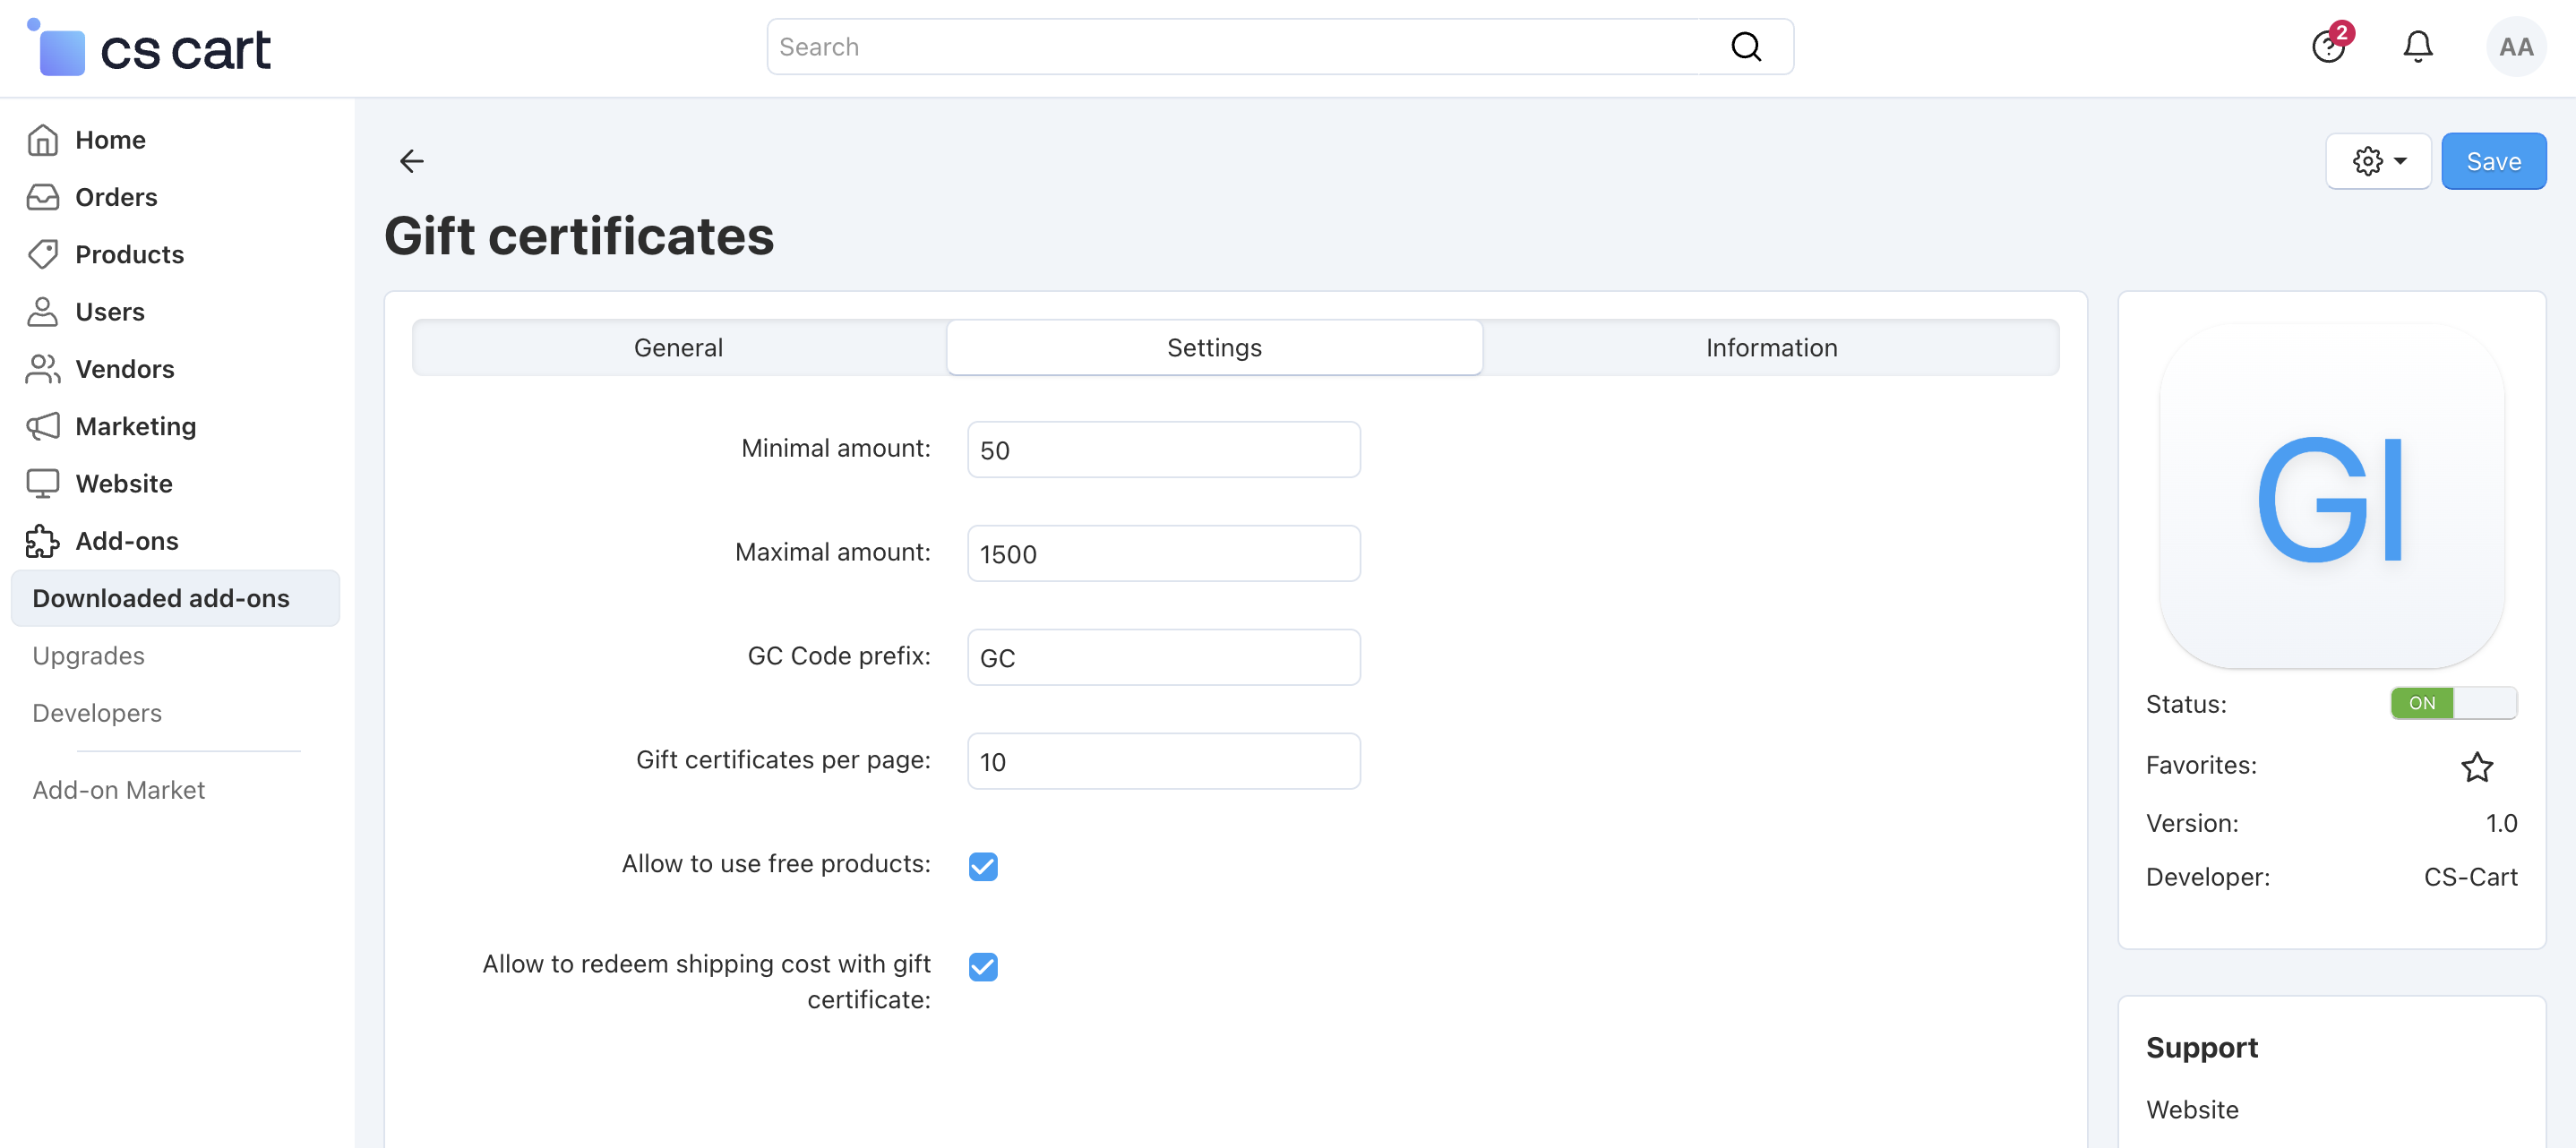The height and width of the screenshot is (1148, 2576).
Task: Open the Marketing menu label
Action: pos(135,426)
